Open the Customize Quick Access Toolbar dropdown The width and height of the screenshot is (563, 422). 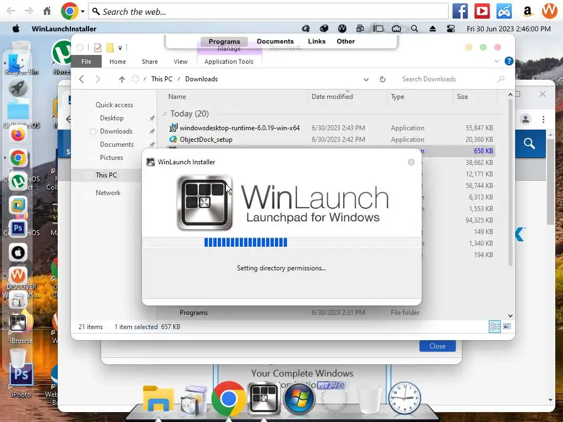tap(120, 48)
